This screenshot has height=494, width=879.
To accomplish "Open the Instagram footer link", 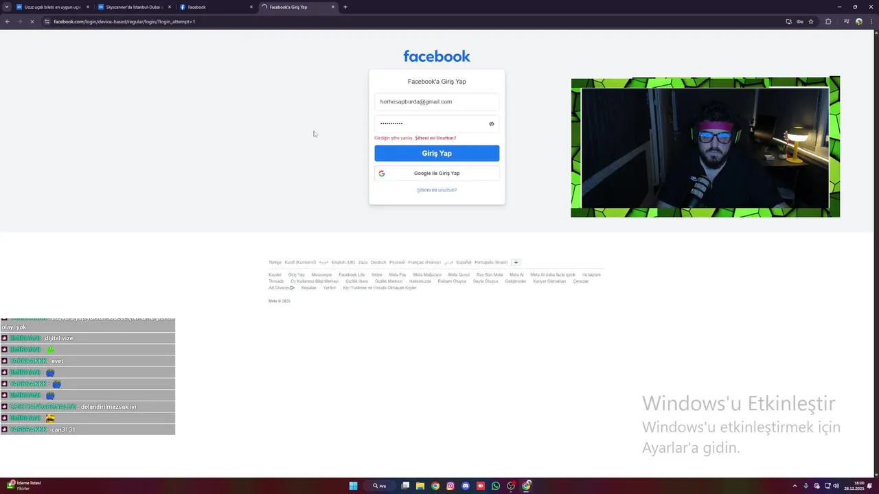I will coord(591,274).
